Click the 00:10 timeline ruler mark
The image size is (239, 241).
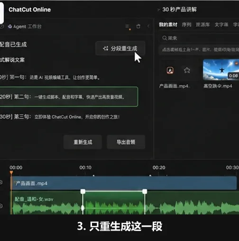click(x=85, y=167)
